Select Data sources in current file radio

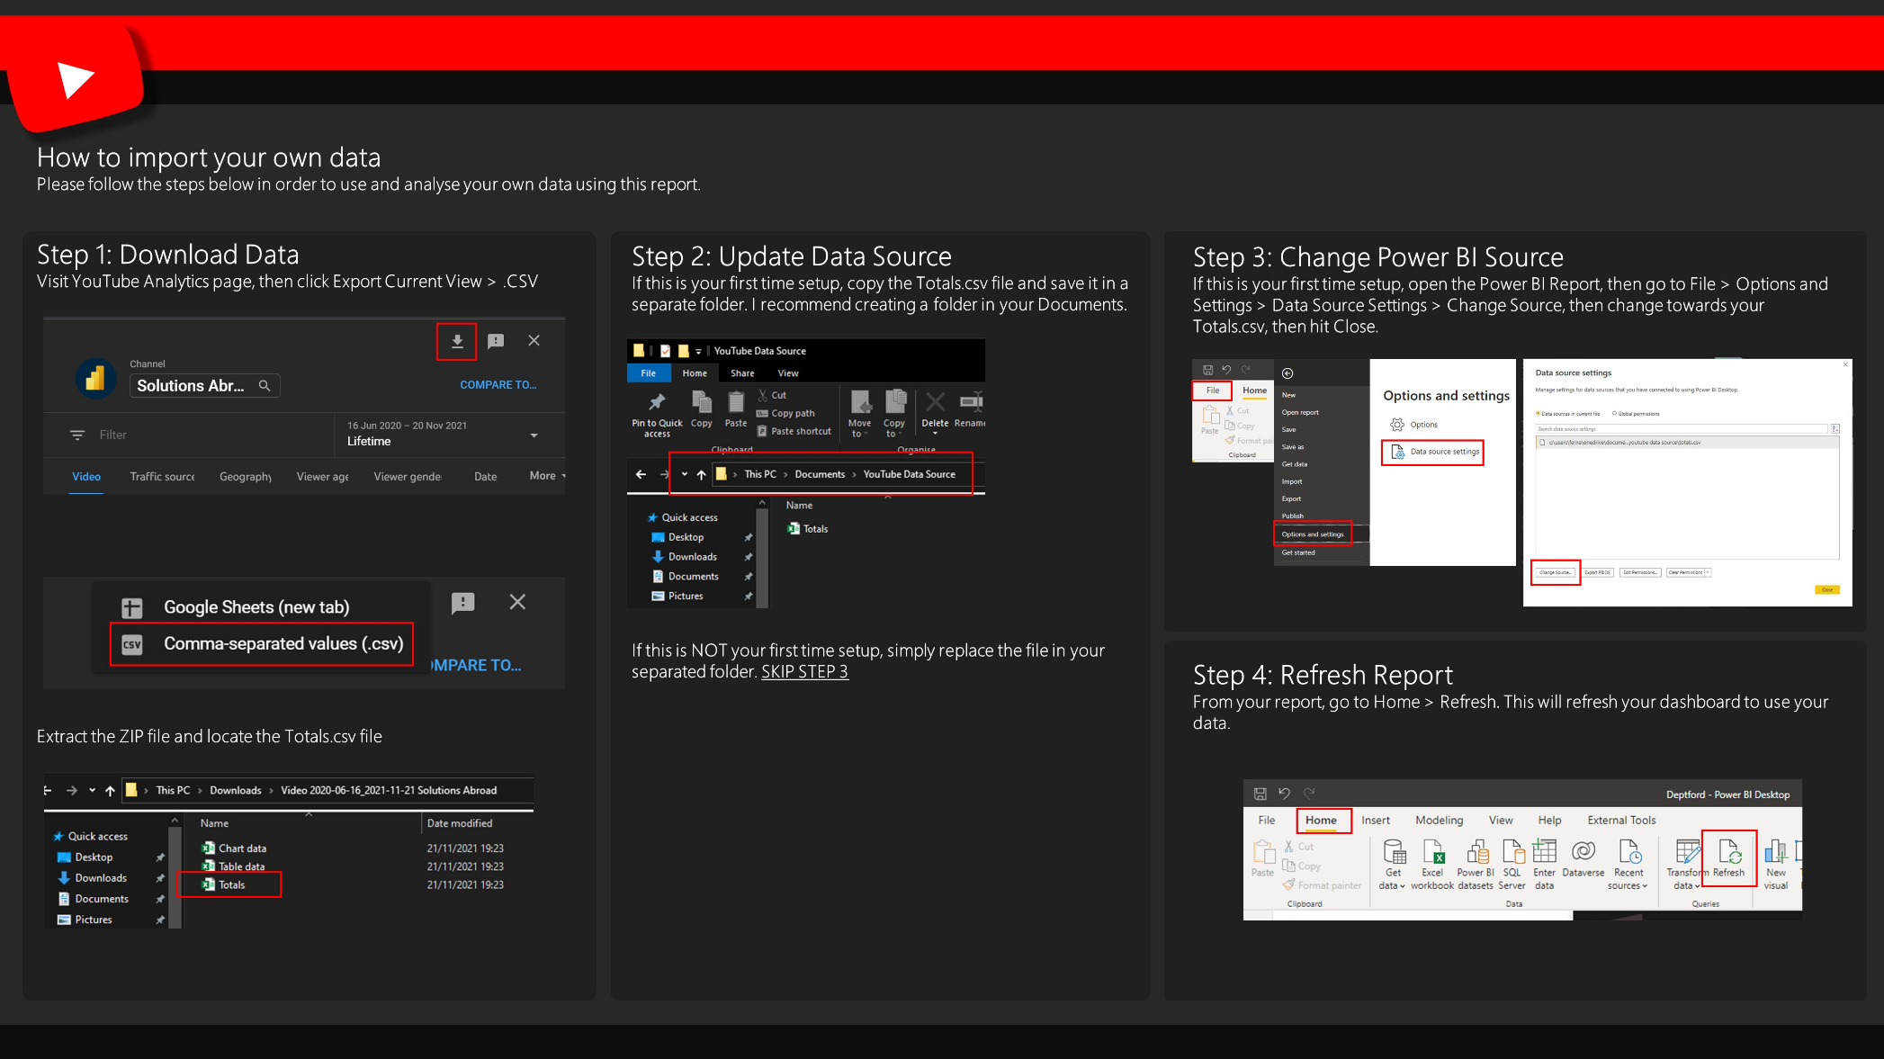tap(1539, 414)
